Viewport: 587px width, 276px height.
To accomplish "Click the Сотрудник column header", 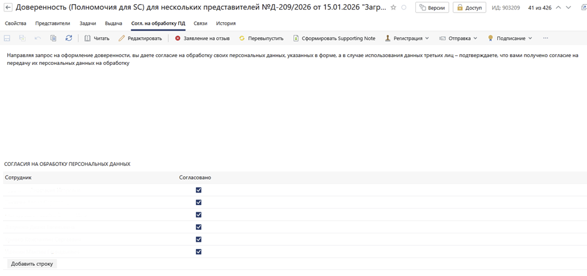I will 18,178.
